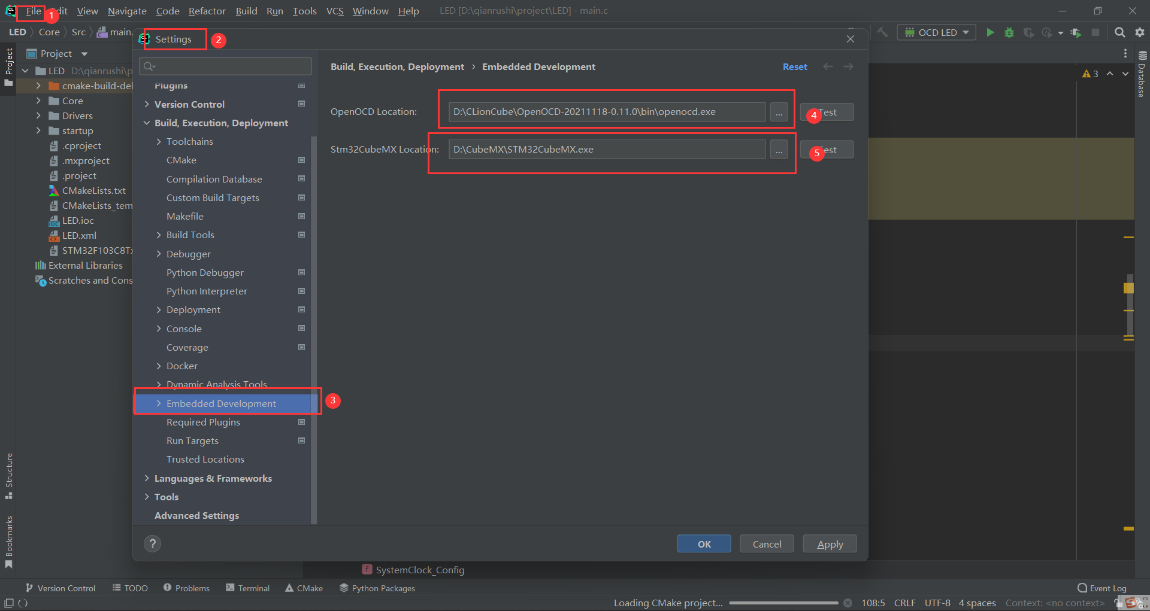Open the Project tool window stripe button
The height and width of the screenshot is (611, 1150).
[8, 67]
